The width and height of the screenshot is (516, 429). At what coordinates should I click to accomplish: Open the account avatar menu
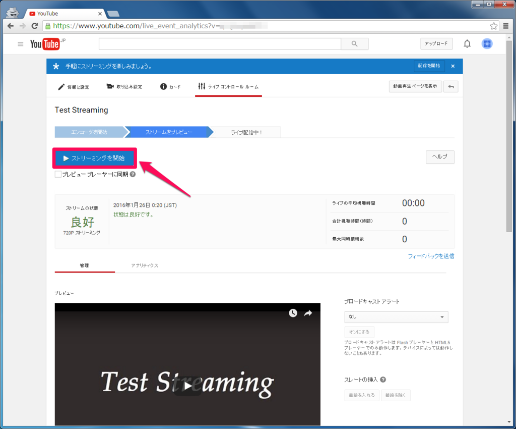click(487, 43)
